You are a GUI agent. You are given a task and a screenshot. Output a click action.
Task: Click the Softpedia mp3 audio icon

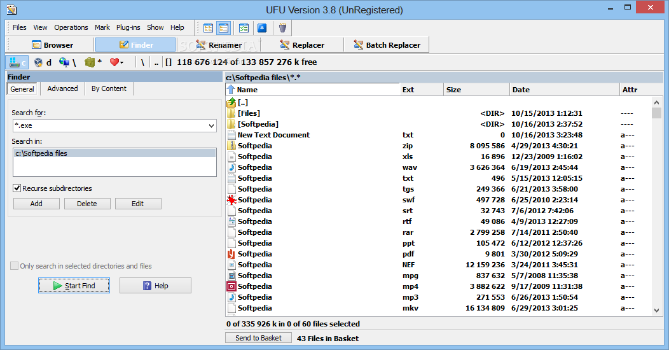231,297
